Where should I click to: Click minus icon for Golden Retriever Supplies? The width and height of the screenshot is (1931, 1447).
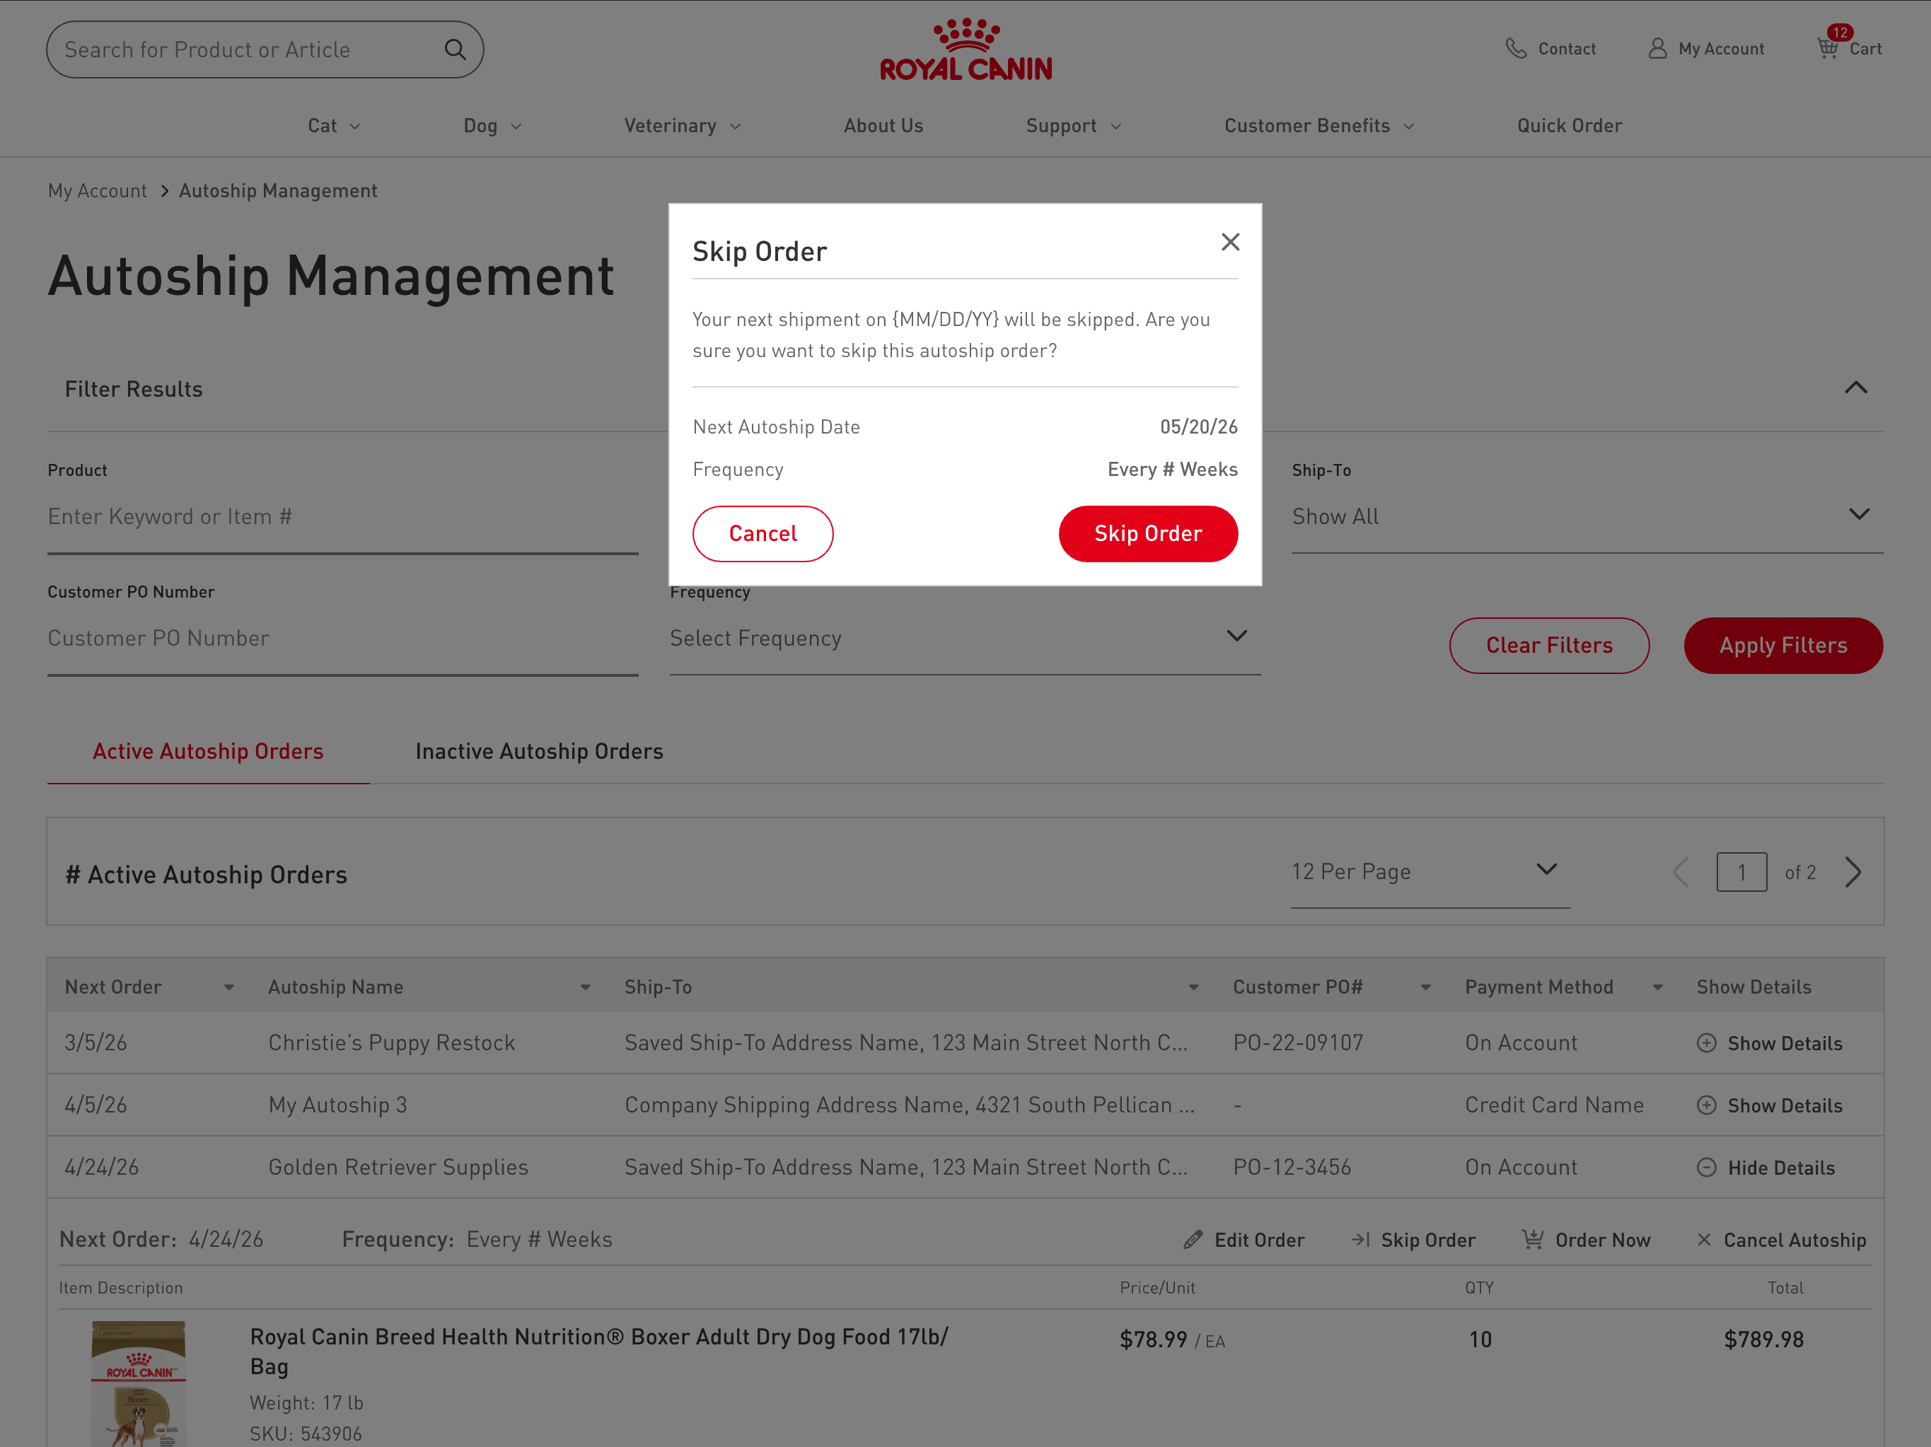[x=1706, y=1168]
